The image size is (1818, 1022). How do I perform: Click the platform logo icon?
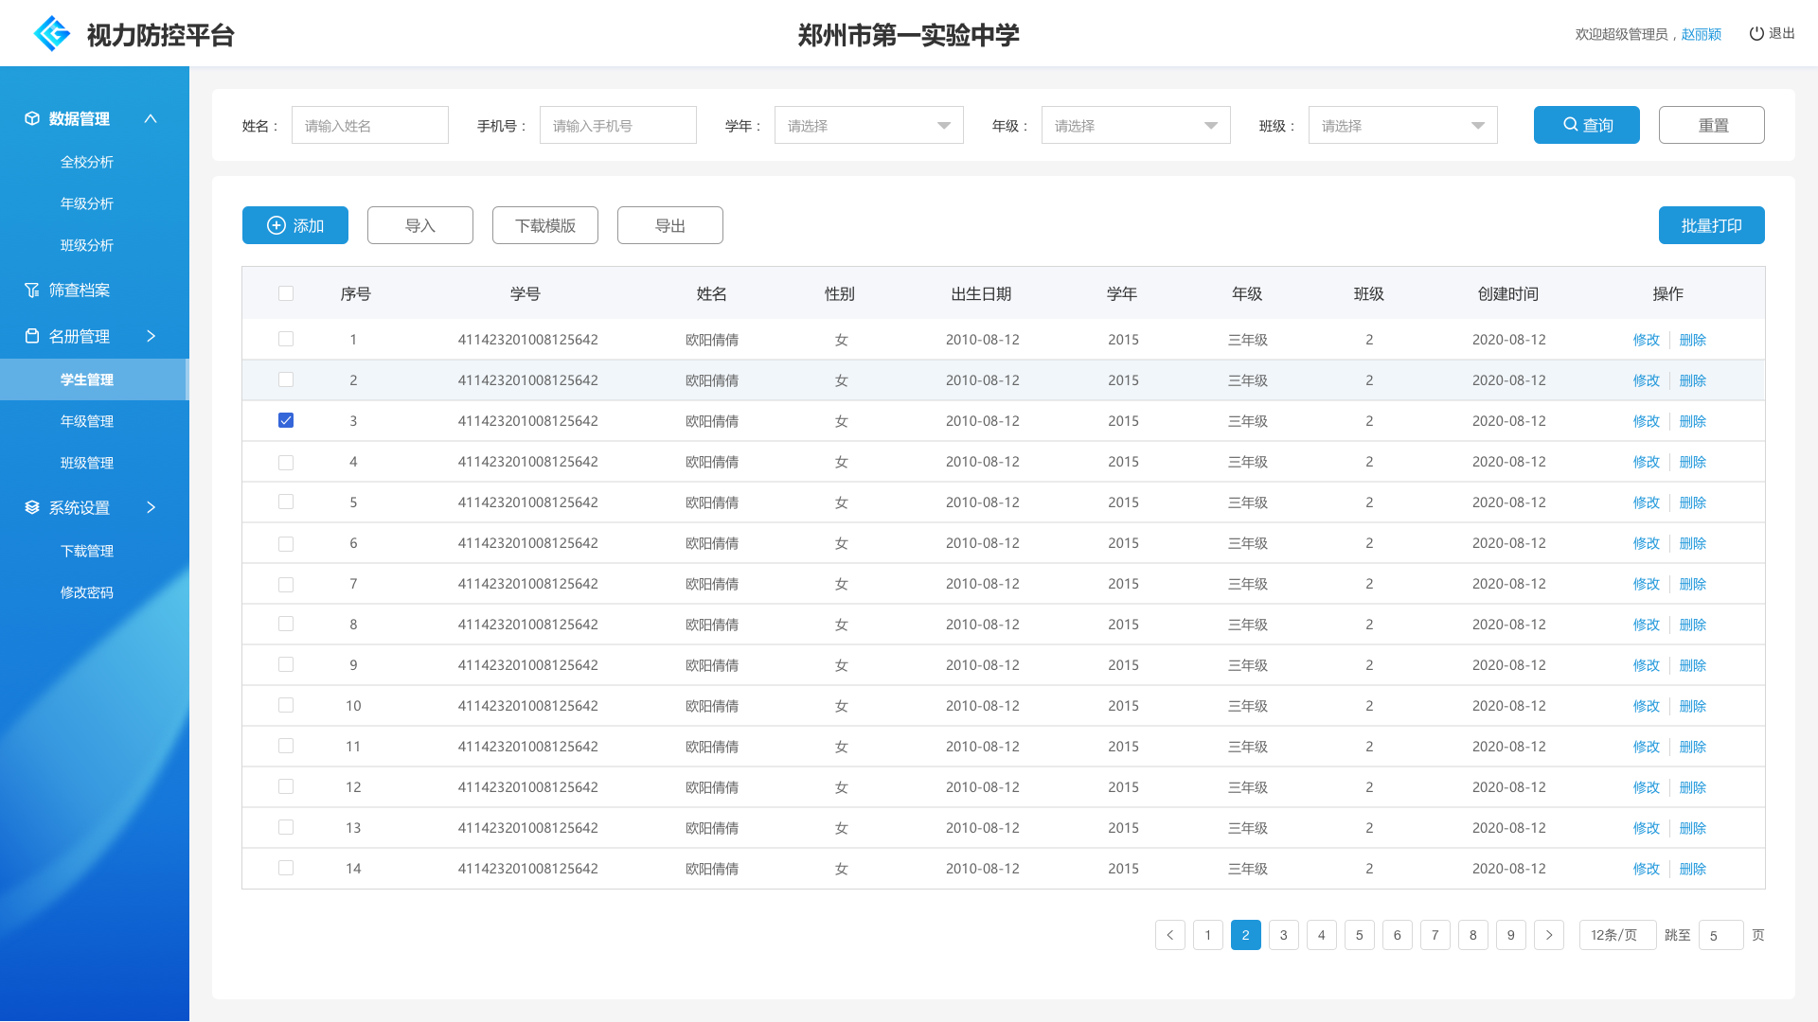pyautogui.click(x=52, y=33)
